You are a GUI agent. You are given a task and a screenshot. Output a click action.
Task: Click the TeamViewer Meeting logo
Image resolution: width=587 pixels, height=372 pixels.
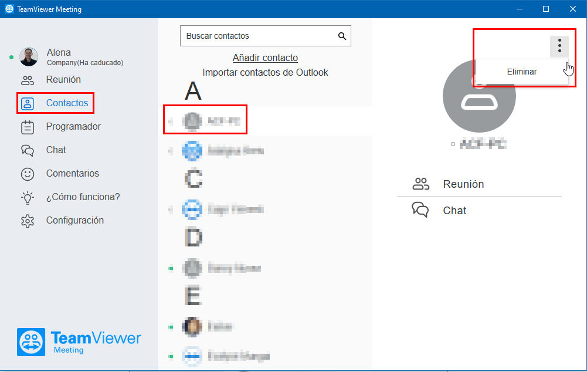(x=79, y=341)
